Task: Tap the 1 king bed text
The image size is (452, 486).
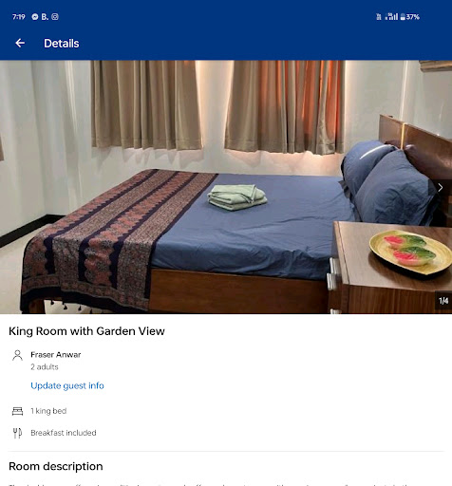Action: pyautogui.click(x=48, y=411)
